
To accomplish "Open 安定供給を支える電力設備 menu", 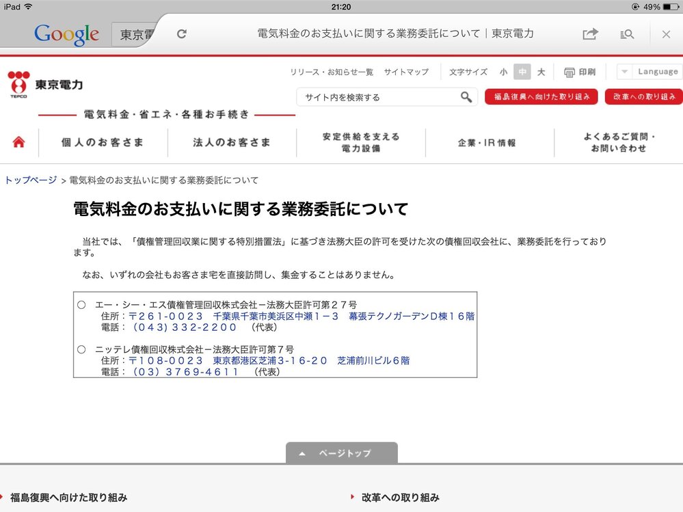I will [361, 142].
